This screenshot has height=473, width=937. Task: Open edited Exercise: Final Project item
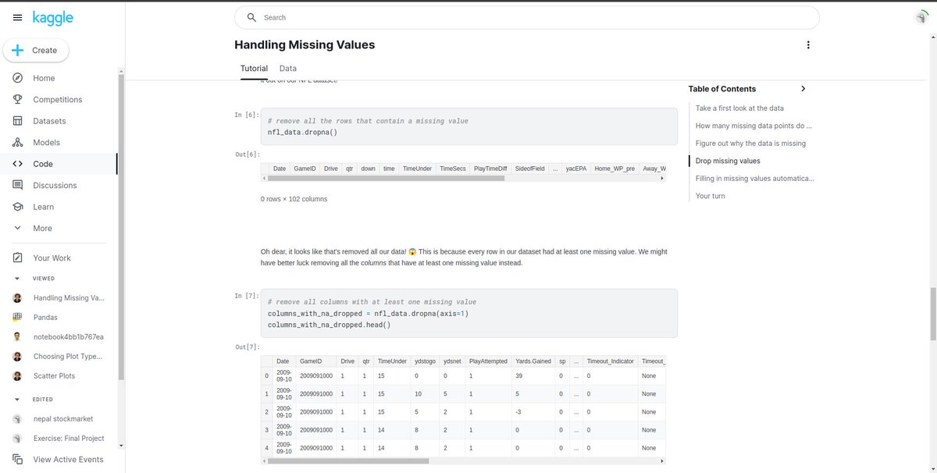[68, 438]
